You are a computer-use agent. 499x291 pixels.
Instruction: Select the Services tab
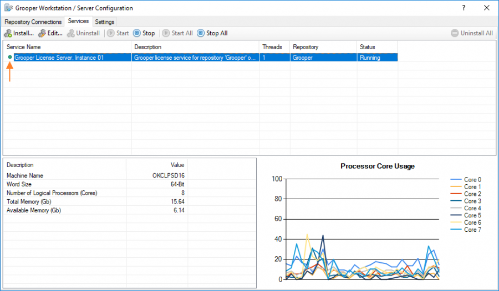coord(78,21)
